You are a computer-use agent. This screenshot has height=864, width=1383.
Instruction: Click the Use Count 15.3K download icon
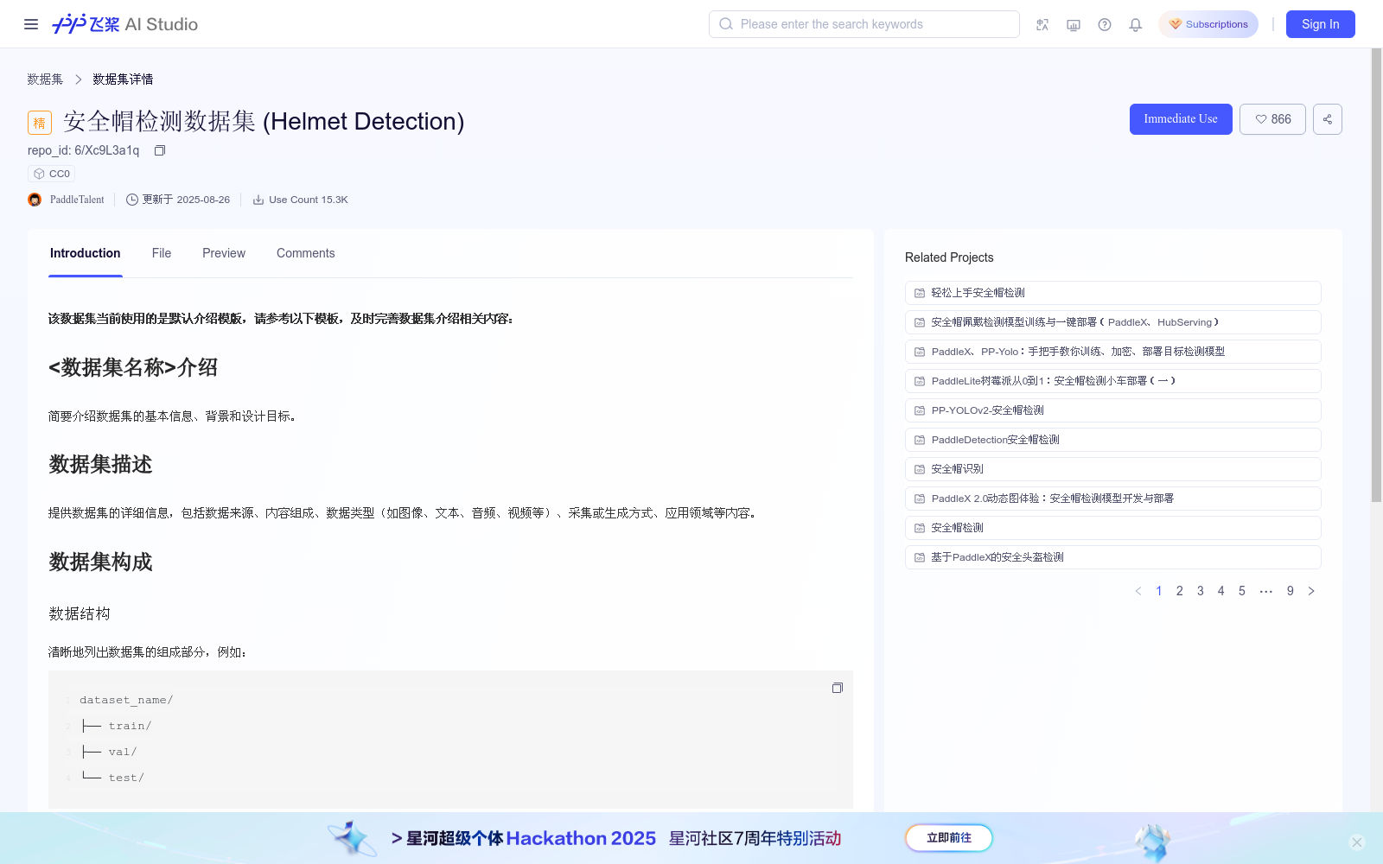258,200
